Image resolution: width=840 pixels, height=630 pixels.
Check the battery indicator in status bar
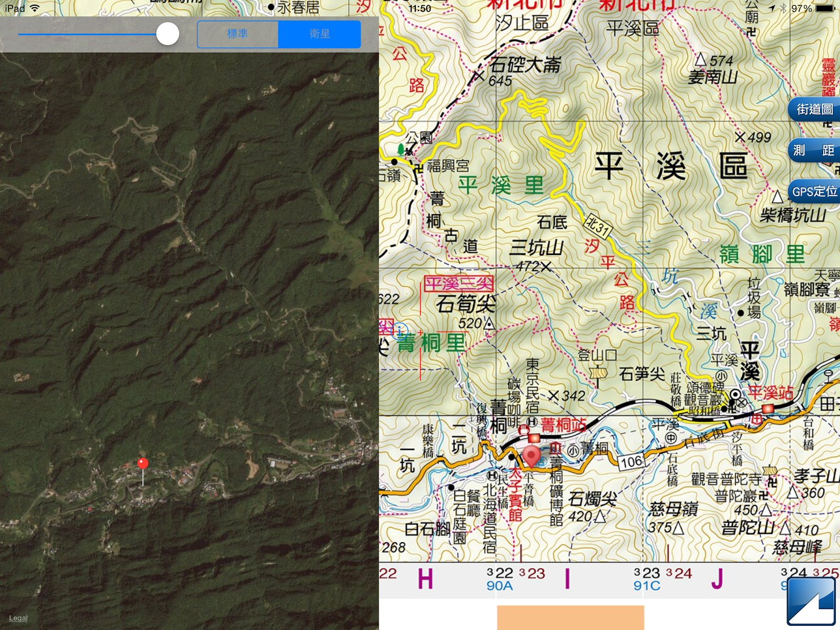coord(825,8)
